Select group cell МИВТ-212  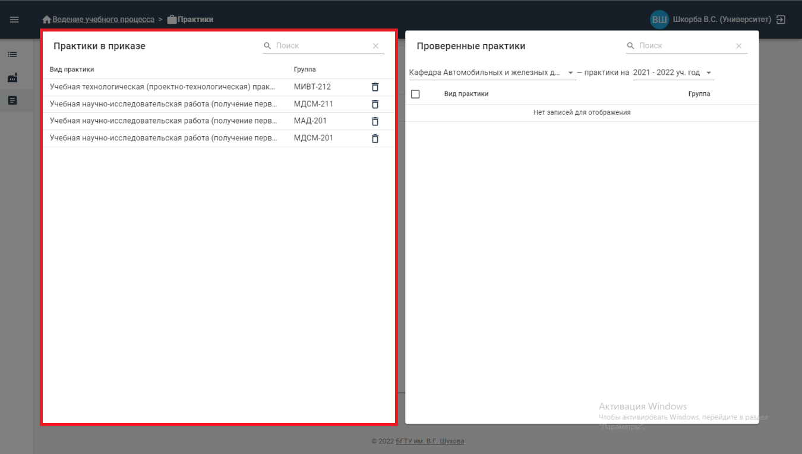tap(312, 87)
